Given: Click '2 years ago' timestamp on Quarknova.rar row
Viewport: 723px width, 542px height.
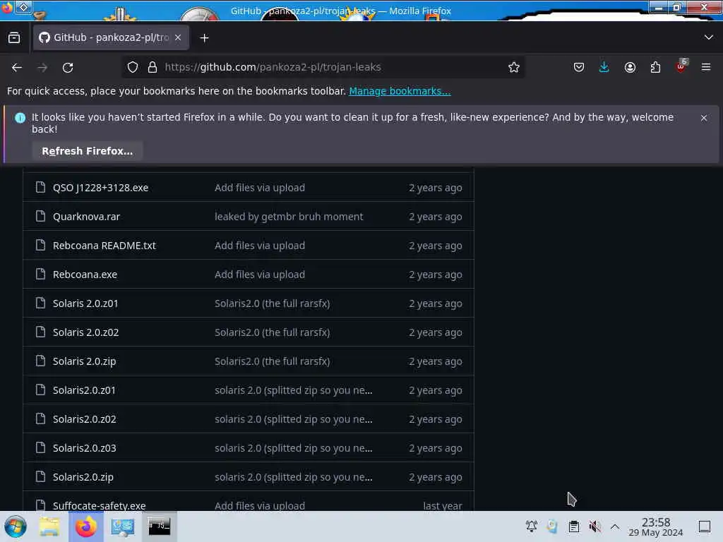Looking at the screenshot, I should (x=435, y=217).
